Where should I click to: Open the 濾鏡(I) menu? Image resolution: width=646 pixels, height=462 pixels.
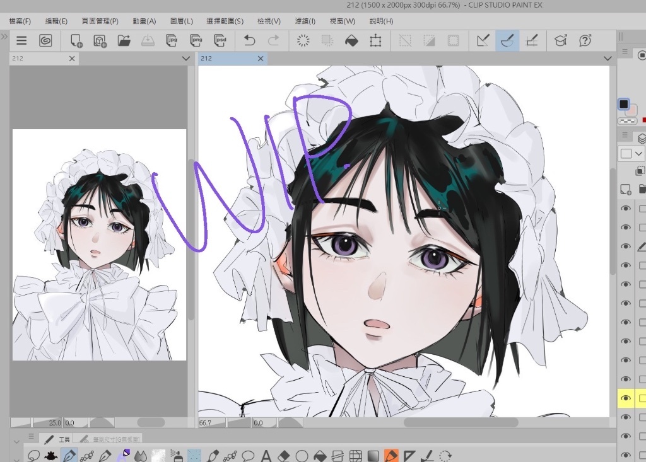305,21
